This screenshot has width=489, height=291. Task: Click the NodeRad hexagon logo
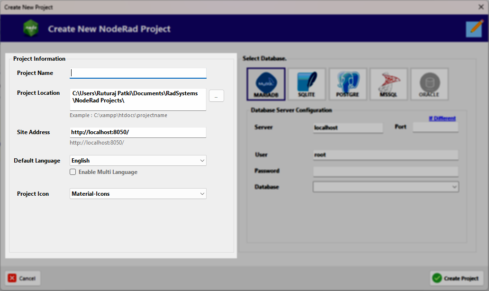(31, 28)
